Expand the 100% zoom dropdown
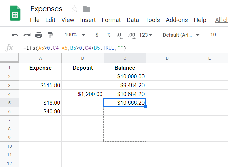Screen dimensions: 228x167 tap(74, 35)
